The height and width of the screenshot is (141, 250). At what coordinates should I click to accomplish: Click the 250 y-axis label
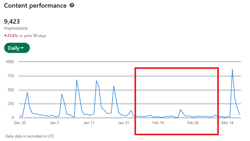11,104
